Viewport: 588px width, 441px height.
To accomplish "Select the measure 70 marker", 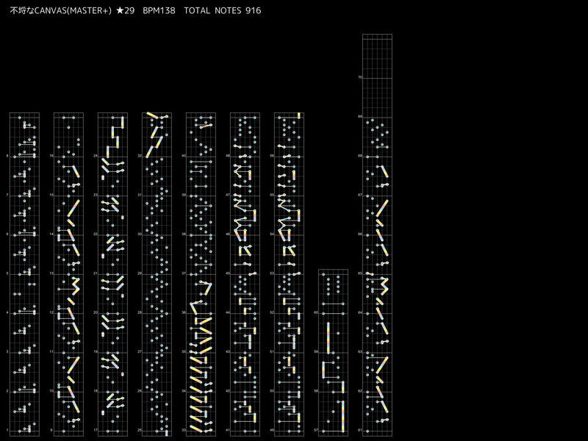I will [359, 77].
